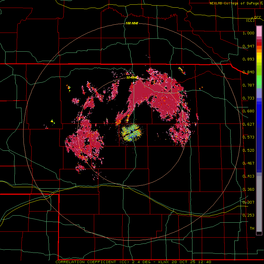Click the 0.840 scale value
The width and height of the screenshot is (264, 264).
pos(248,72)
